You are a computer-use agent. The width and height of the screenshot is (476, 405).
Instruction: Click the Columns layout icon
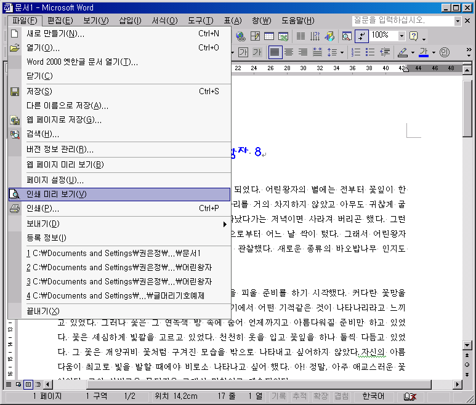point(301,36)
